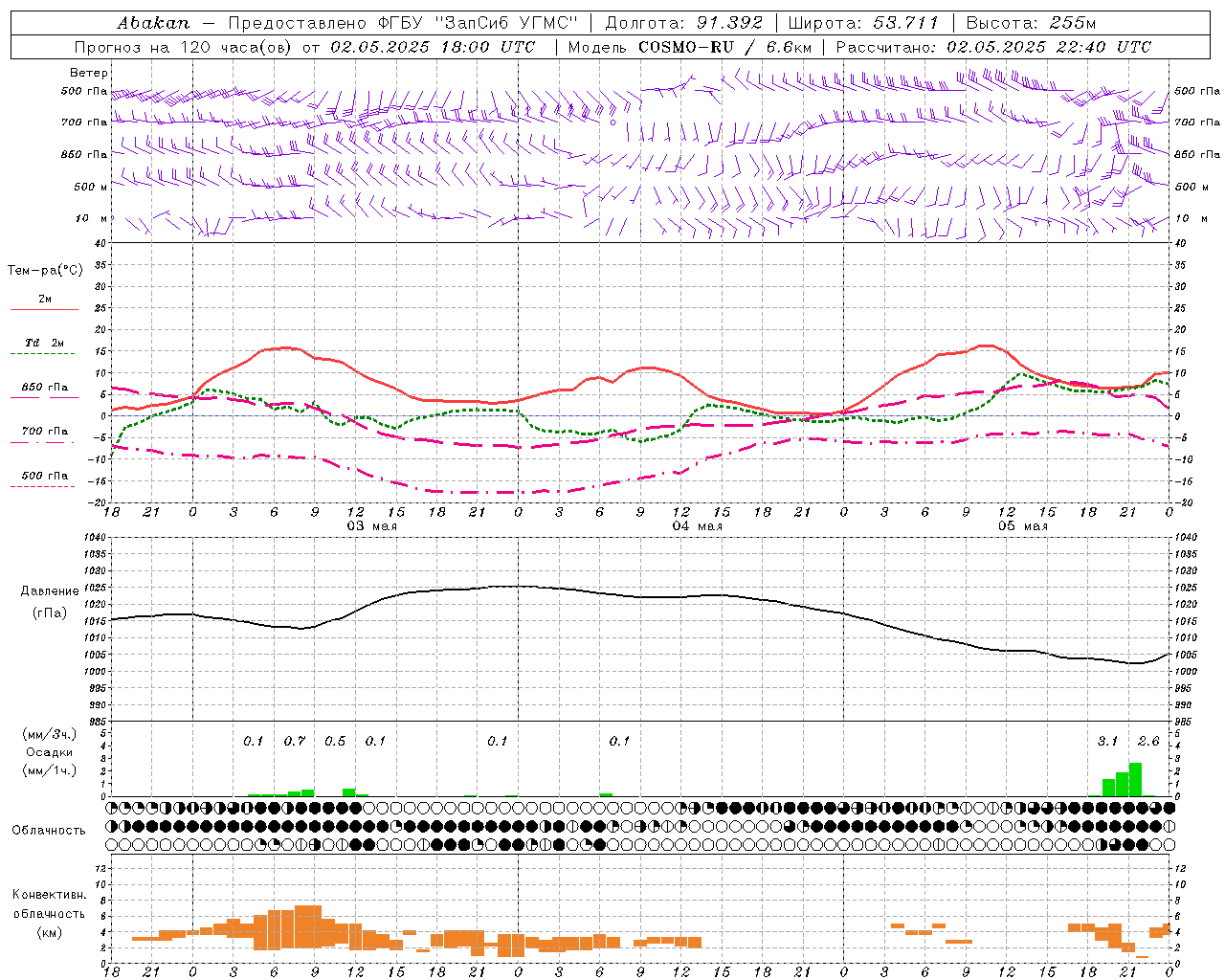Click the "Долгота: 91.392" longitude value
This screenshot has height=980, width=1225.
tap(684, 23)
